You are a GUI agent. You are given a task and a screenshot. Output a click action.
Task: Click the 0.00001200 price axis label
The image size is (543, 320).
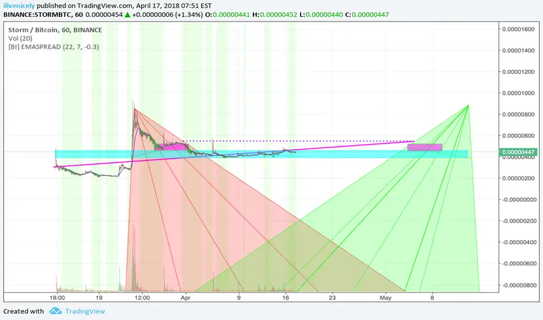(519, 72)
